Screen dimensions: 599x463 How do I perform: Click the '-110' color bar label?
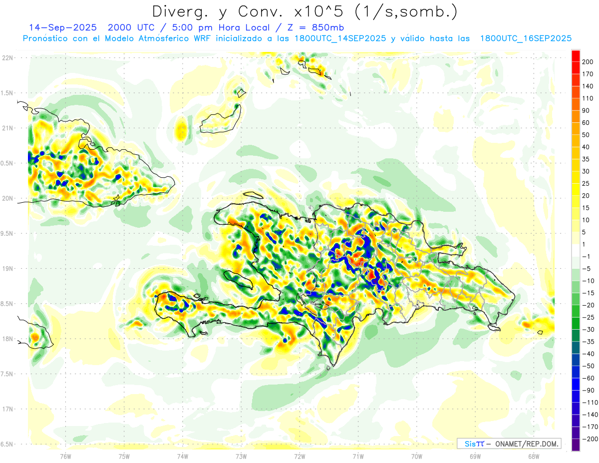pyautogui.click(x=590, y=402)
